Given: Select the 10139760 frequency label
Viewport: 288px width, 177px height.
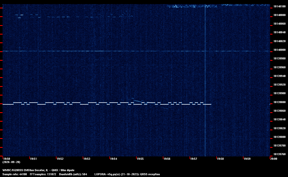Looking at the screenshot, I should [280, 154].
